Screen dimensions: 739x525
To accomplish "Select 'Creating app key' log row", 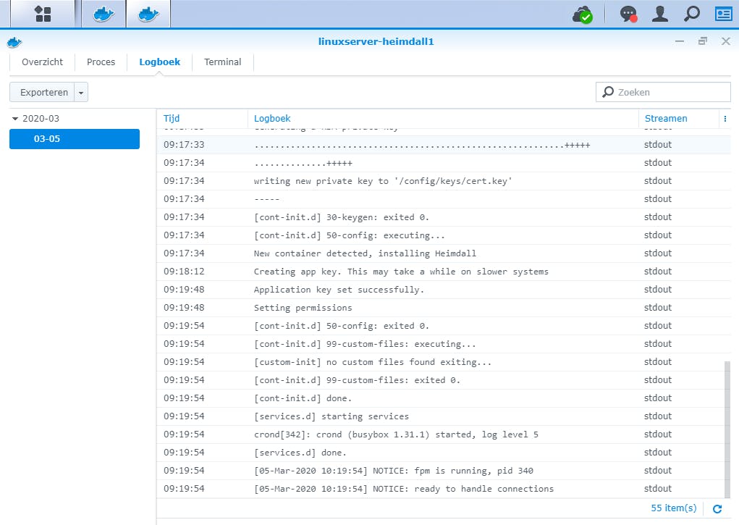I will point(444,272).
